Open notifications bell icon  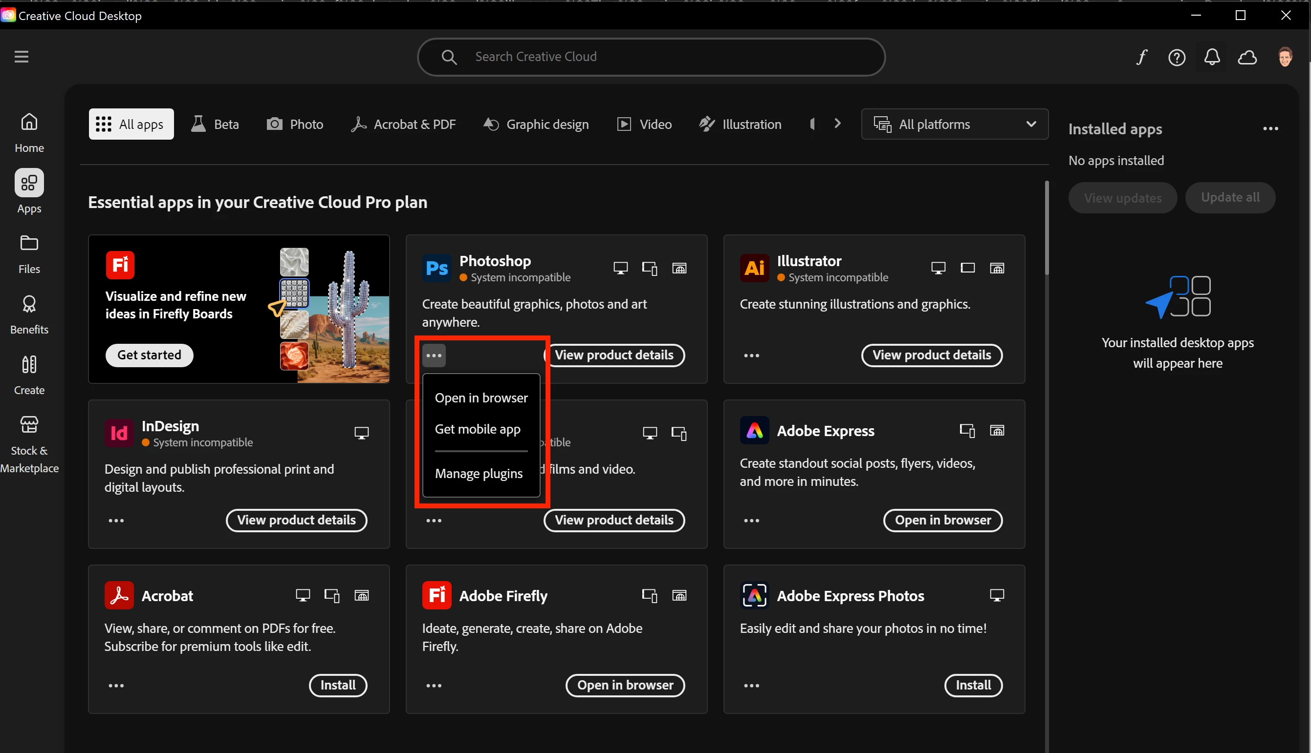1212,57
